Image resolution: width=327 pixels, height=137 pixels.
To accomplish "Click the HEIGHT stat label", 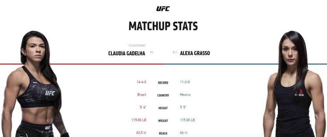I will click(x=163, y=108).
